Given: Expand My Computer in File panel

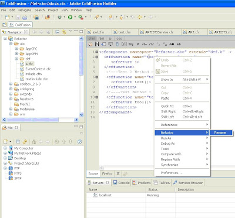Looking at the screenshot, I should click(5, 148).
